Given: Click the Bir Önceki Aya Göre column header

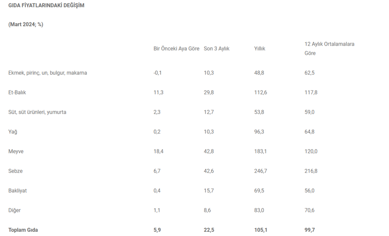Looking at the screenshot, I should (x=176, y=49).
